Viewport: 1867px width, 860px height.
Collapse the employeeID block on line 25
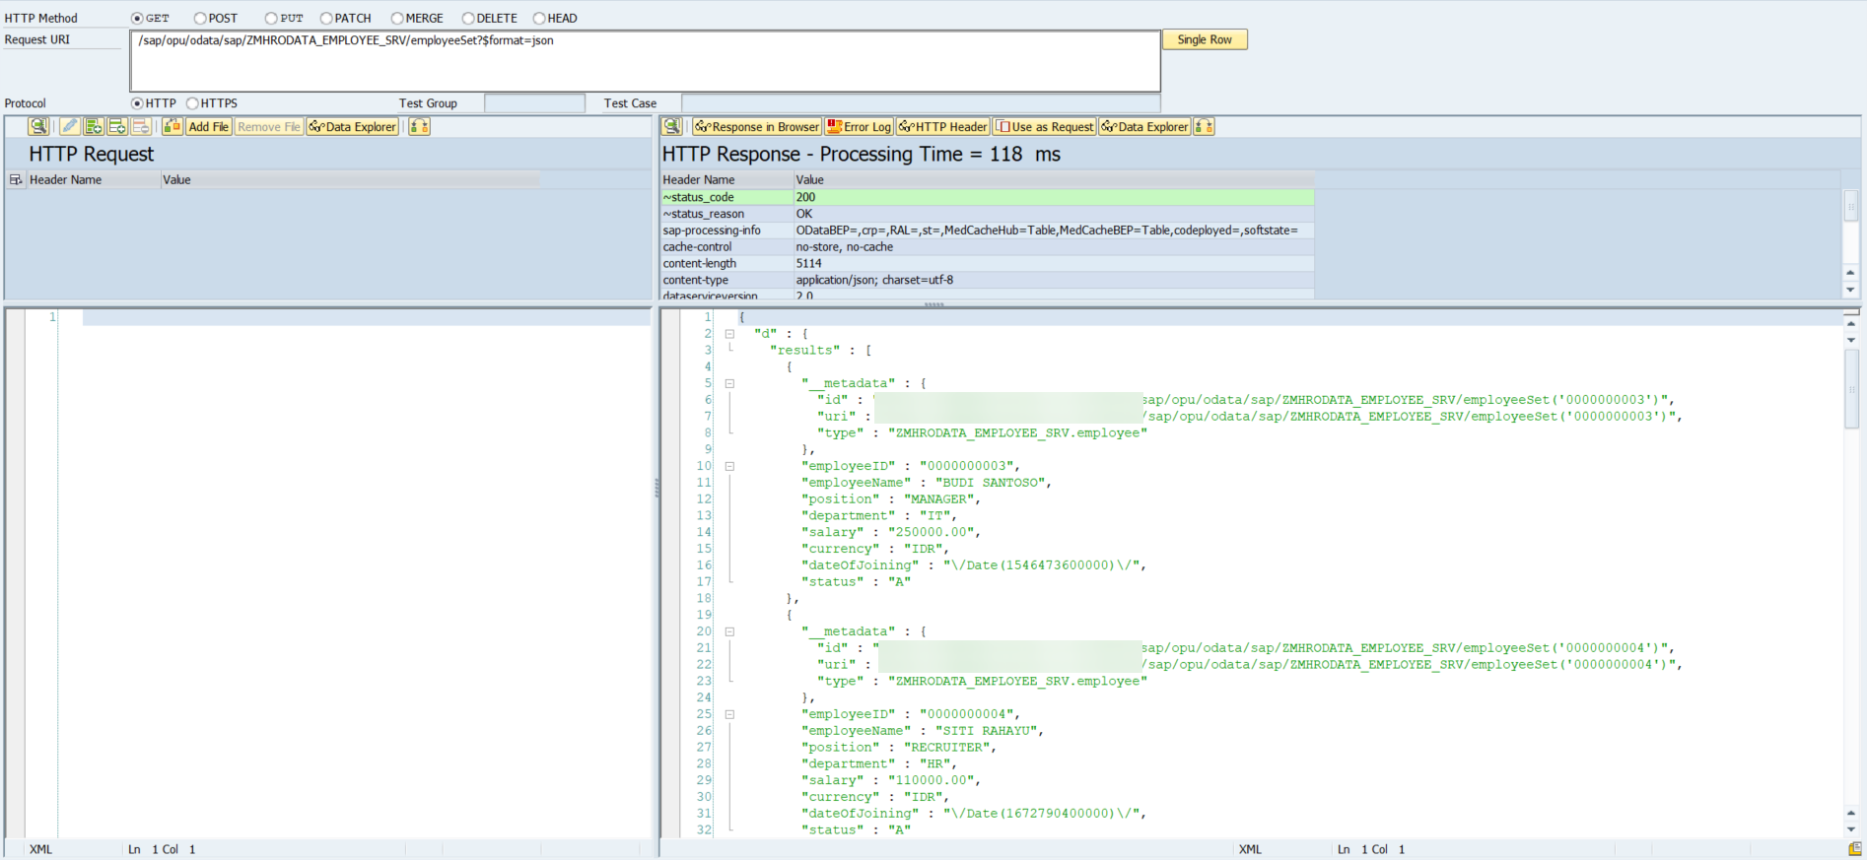pyautogui.click(x=729, y=715)
